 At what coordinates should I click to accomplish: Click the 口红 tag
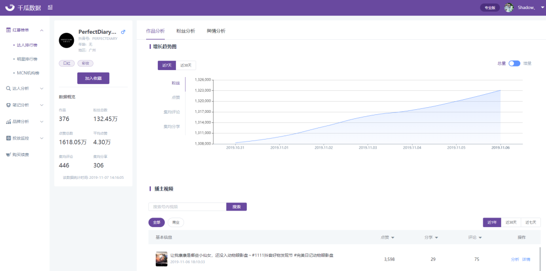tap(67, 63)
